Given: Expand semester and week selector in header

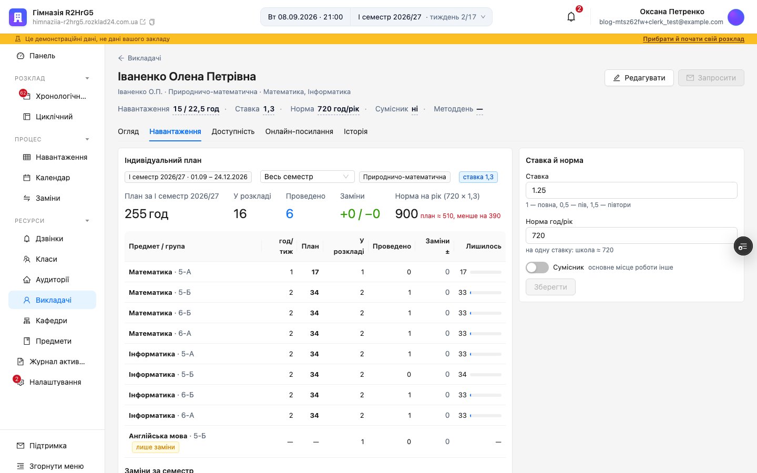Looking at the screenshot, I should coord(421,17).
